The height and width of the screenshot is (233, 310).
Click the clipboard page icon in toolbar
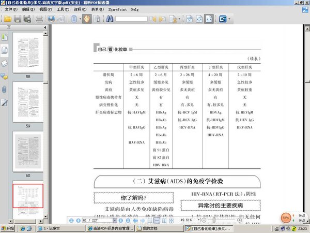coord(74,19)
